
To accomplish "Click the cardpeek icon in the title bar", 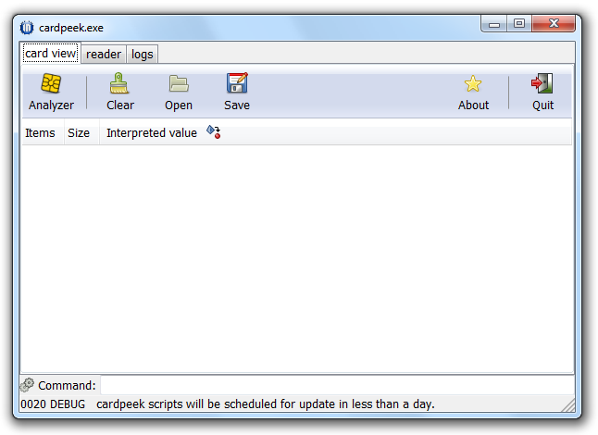I will (27, 27).
